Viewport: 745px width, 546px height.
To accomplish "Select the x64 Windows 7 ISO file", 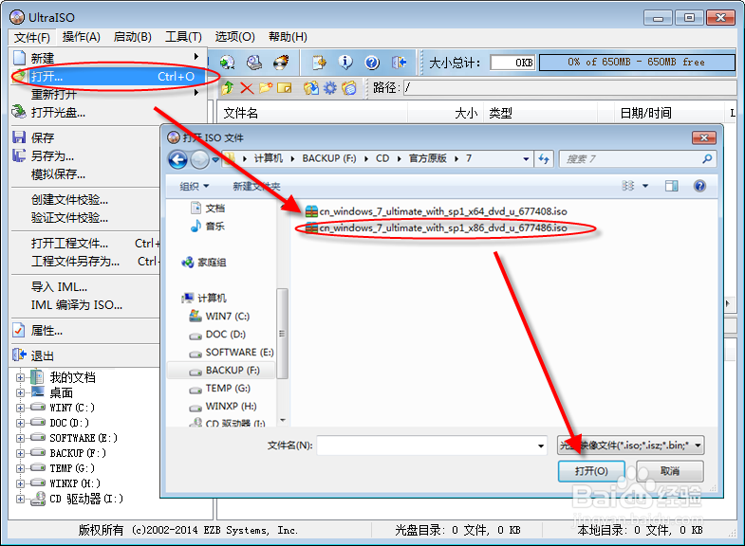I will (437, 211).
